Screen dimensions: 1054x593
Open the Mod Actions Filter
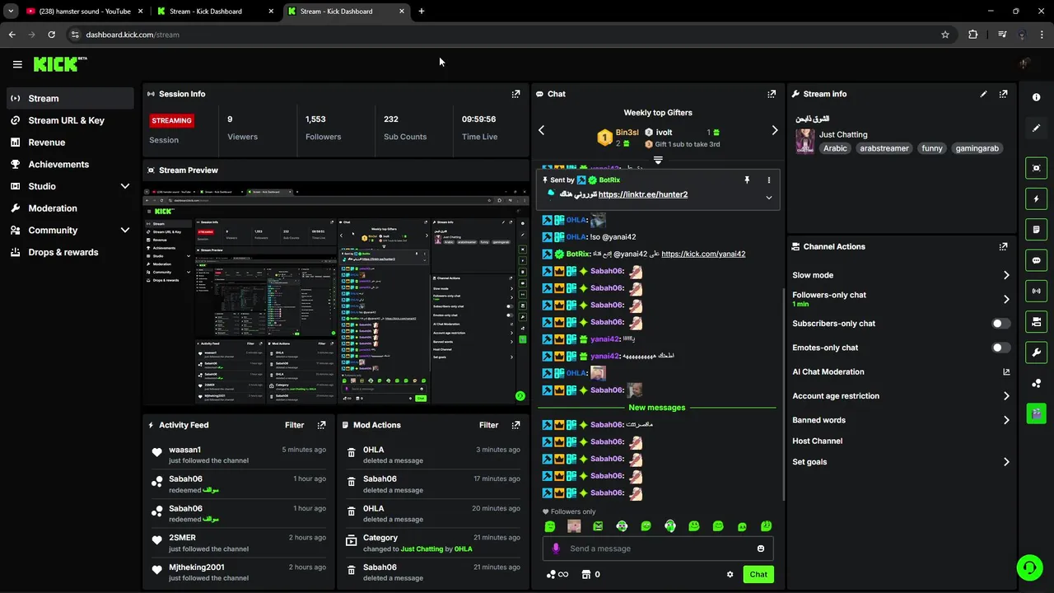pos(489,425)
